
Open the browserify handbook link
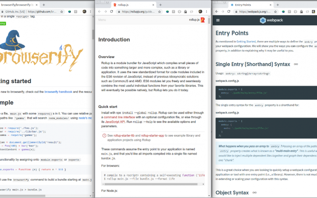(58, 92)
